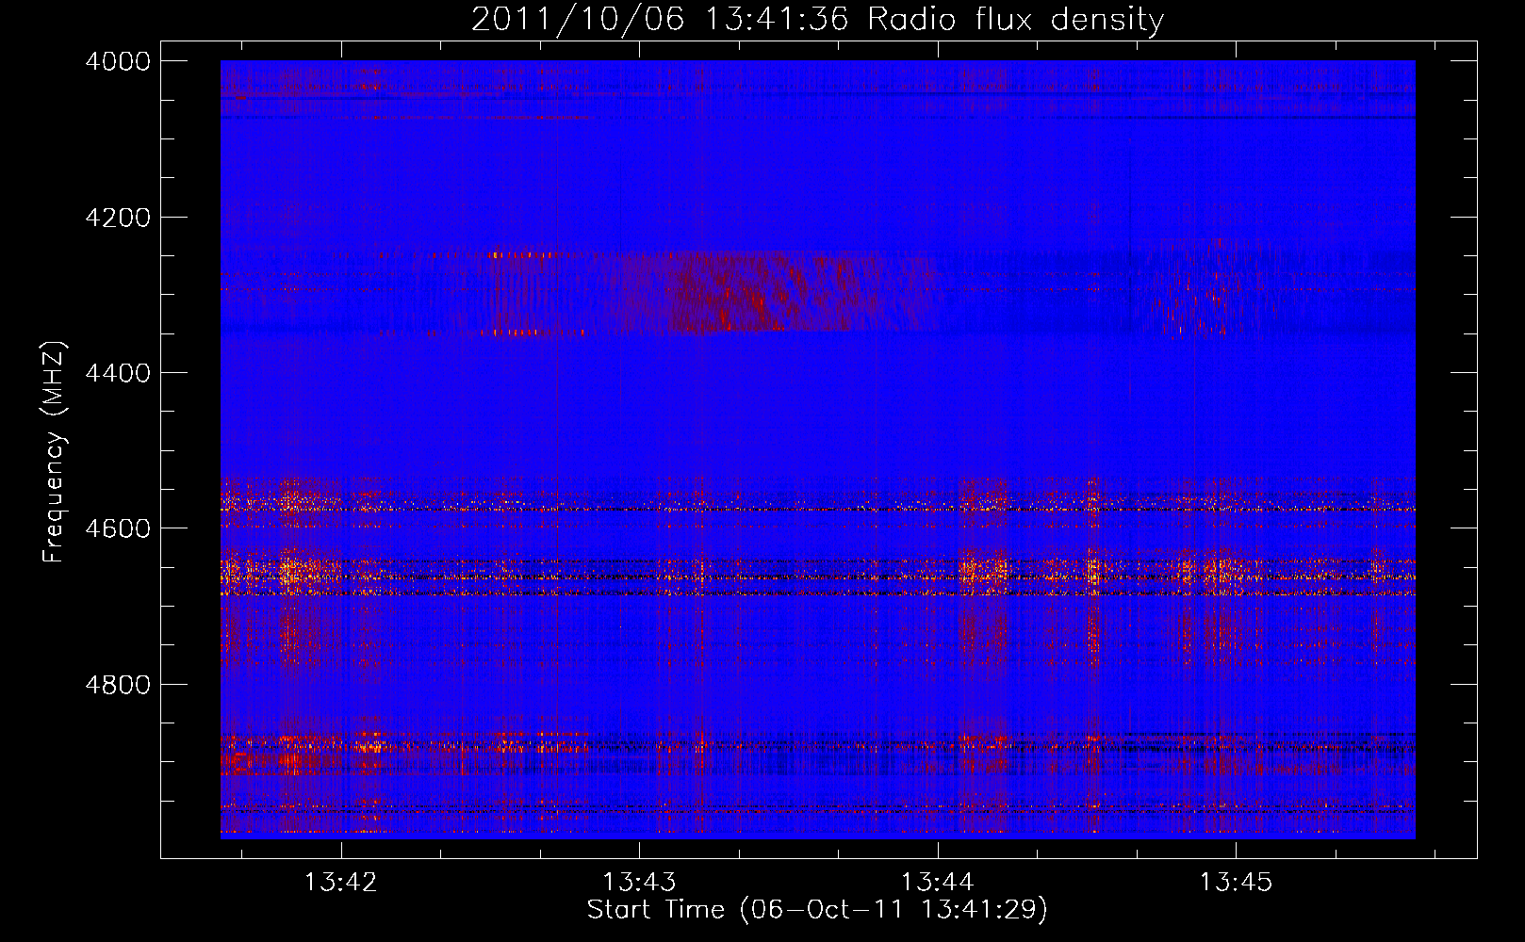Click the 13:45 time tick label
Image resolution: width=1525 pixels, height=942 pixels.
pos(1236,883)
